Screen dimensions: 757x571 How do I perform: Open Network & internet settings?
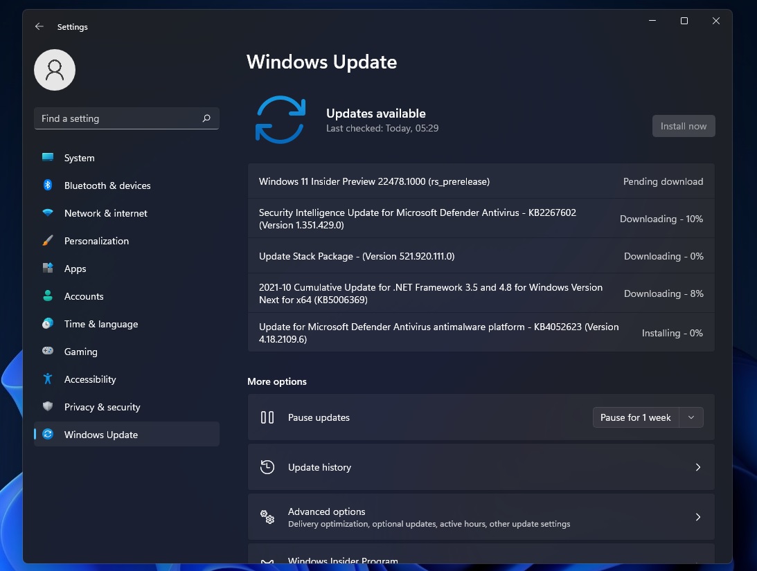pos(127,213)
